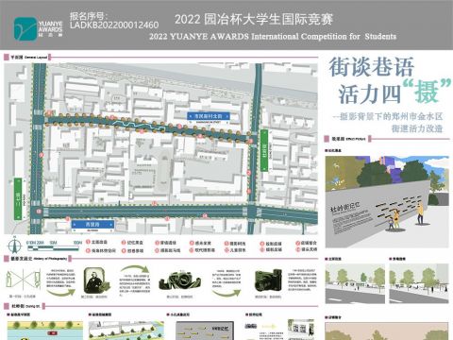This screenshot has height=340, width=453.
Task: Click the film camera with strap image
Action: (x=179, y=280)
